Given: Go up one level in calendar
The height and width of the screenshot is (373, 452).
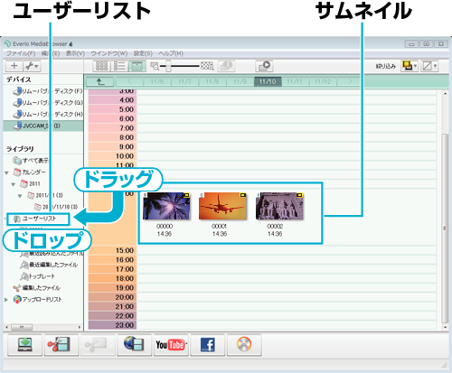Looking at the screenshot, I should [100, 81].
